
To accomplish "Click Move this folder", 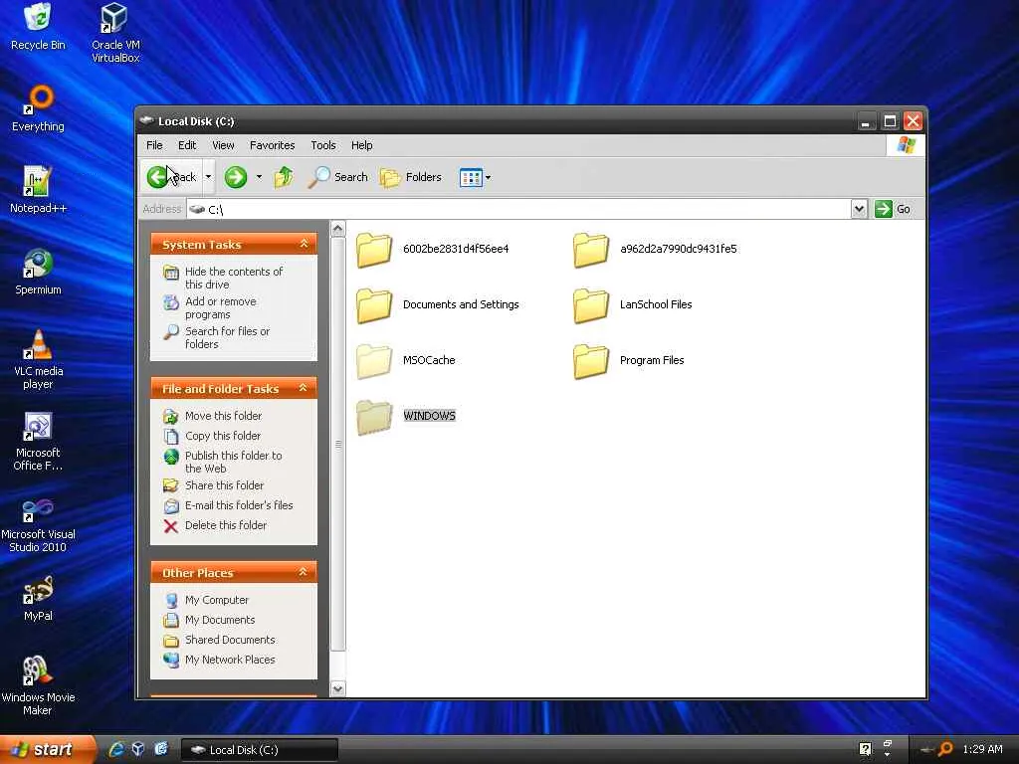I will (x=213, y=416).
